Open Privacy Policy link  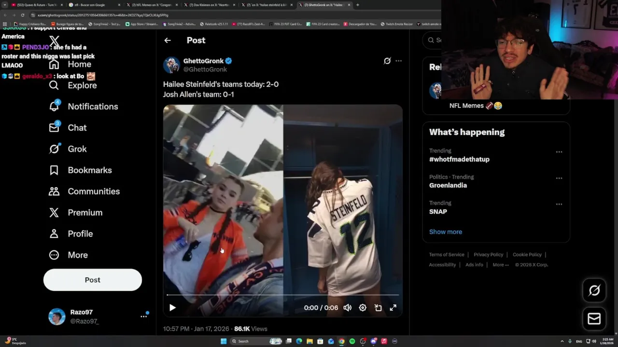click(x=489, y=254)
